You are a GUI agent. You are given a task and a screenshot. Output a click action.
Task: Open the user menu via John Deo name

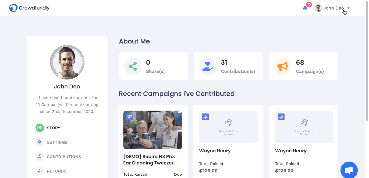tap(334, 8)
